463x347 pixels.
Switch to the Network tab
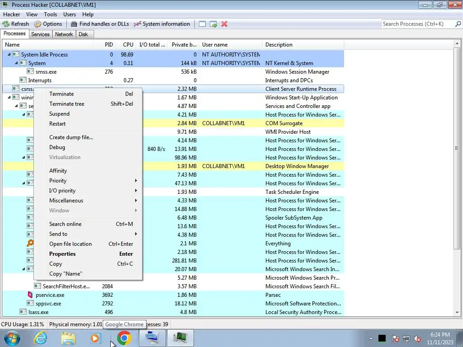coord(64,34)
